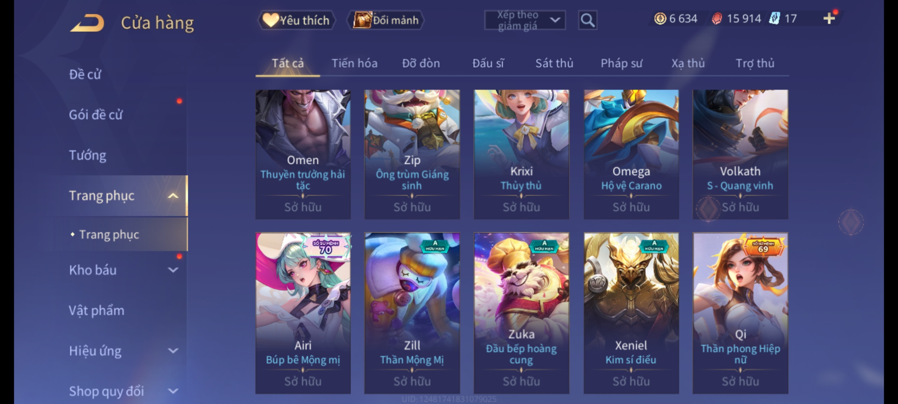Tap the blue voucher icon showing 17
898x404 pixels.
(774, 18)
